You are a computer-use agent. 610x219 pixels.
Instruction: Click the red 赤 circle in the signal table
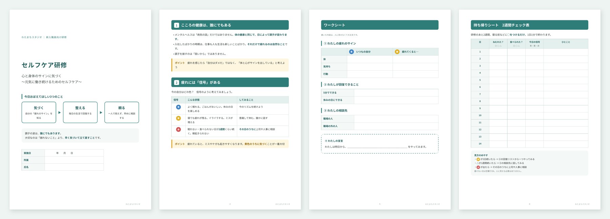[178, 129]
